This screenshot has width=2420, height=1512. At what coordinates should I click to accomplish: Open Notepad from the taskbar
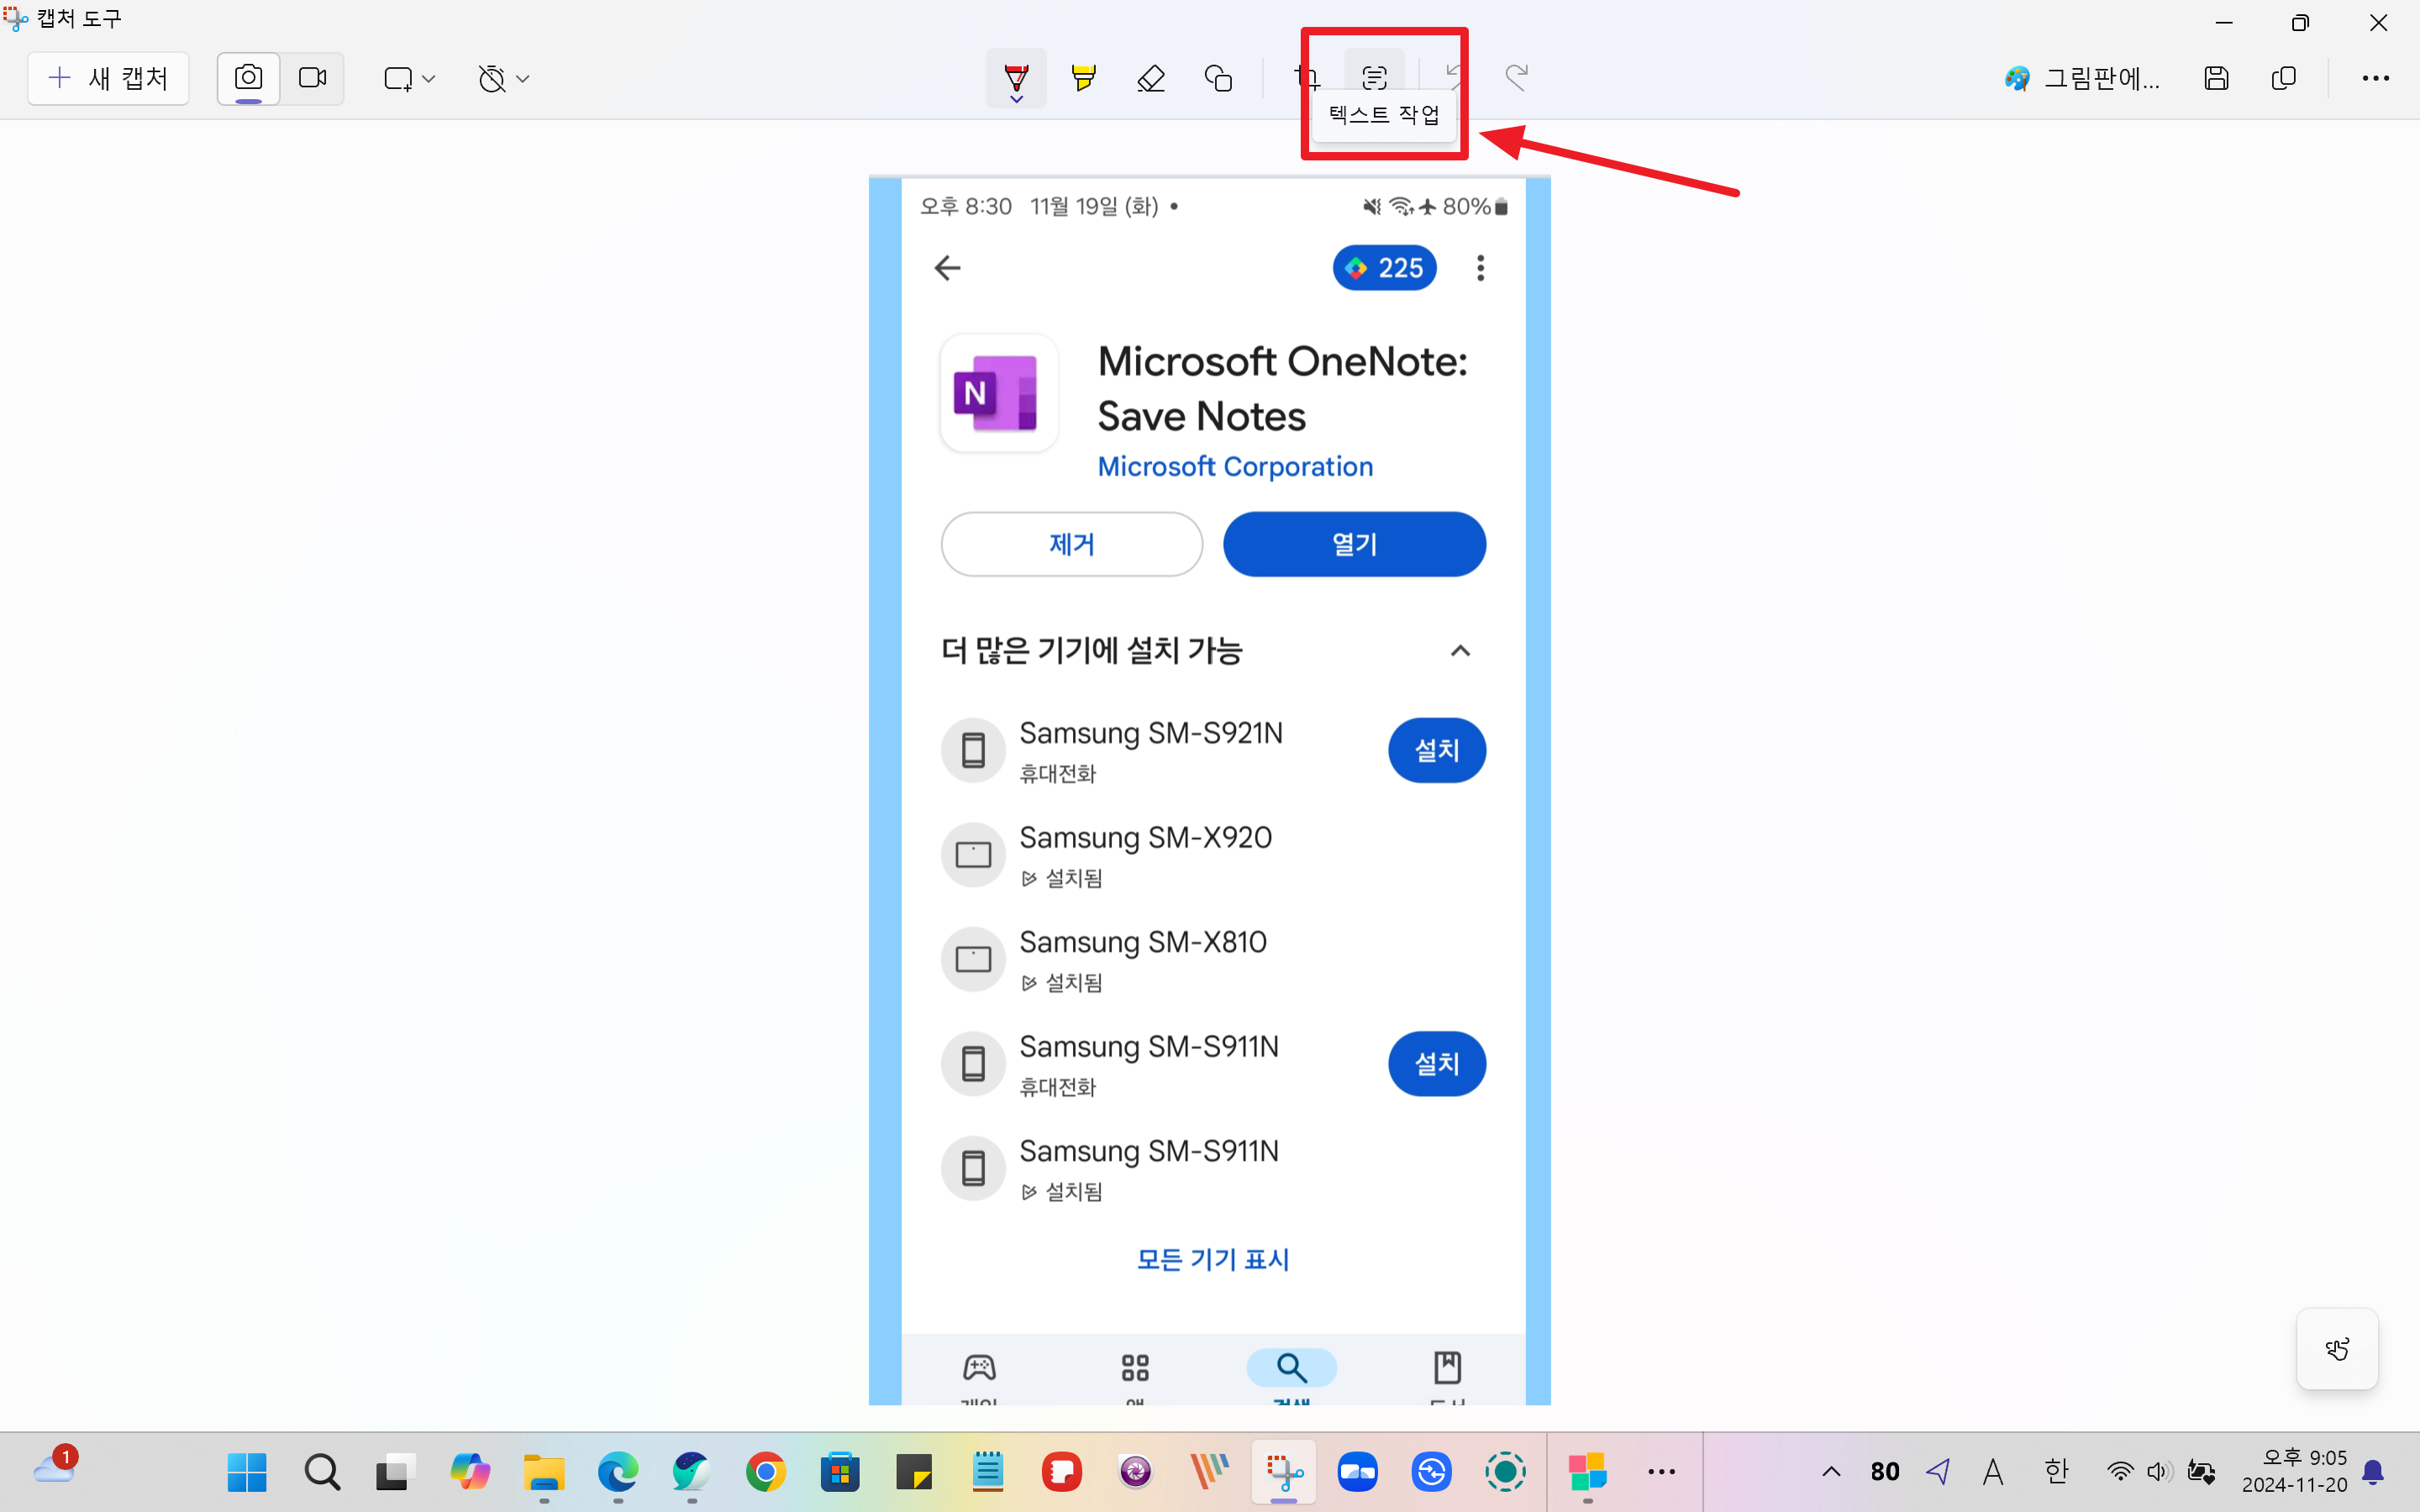(988, 1472)
